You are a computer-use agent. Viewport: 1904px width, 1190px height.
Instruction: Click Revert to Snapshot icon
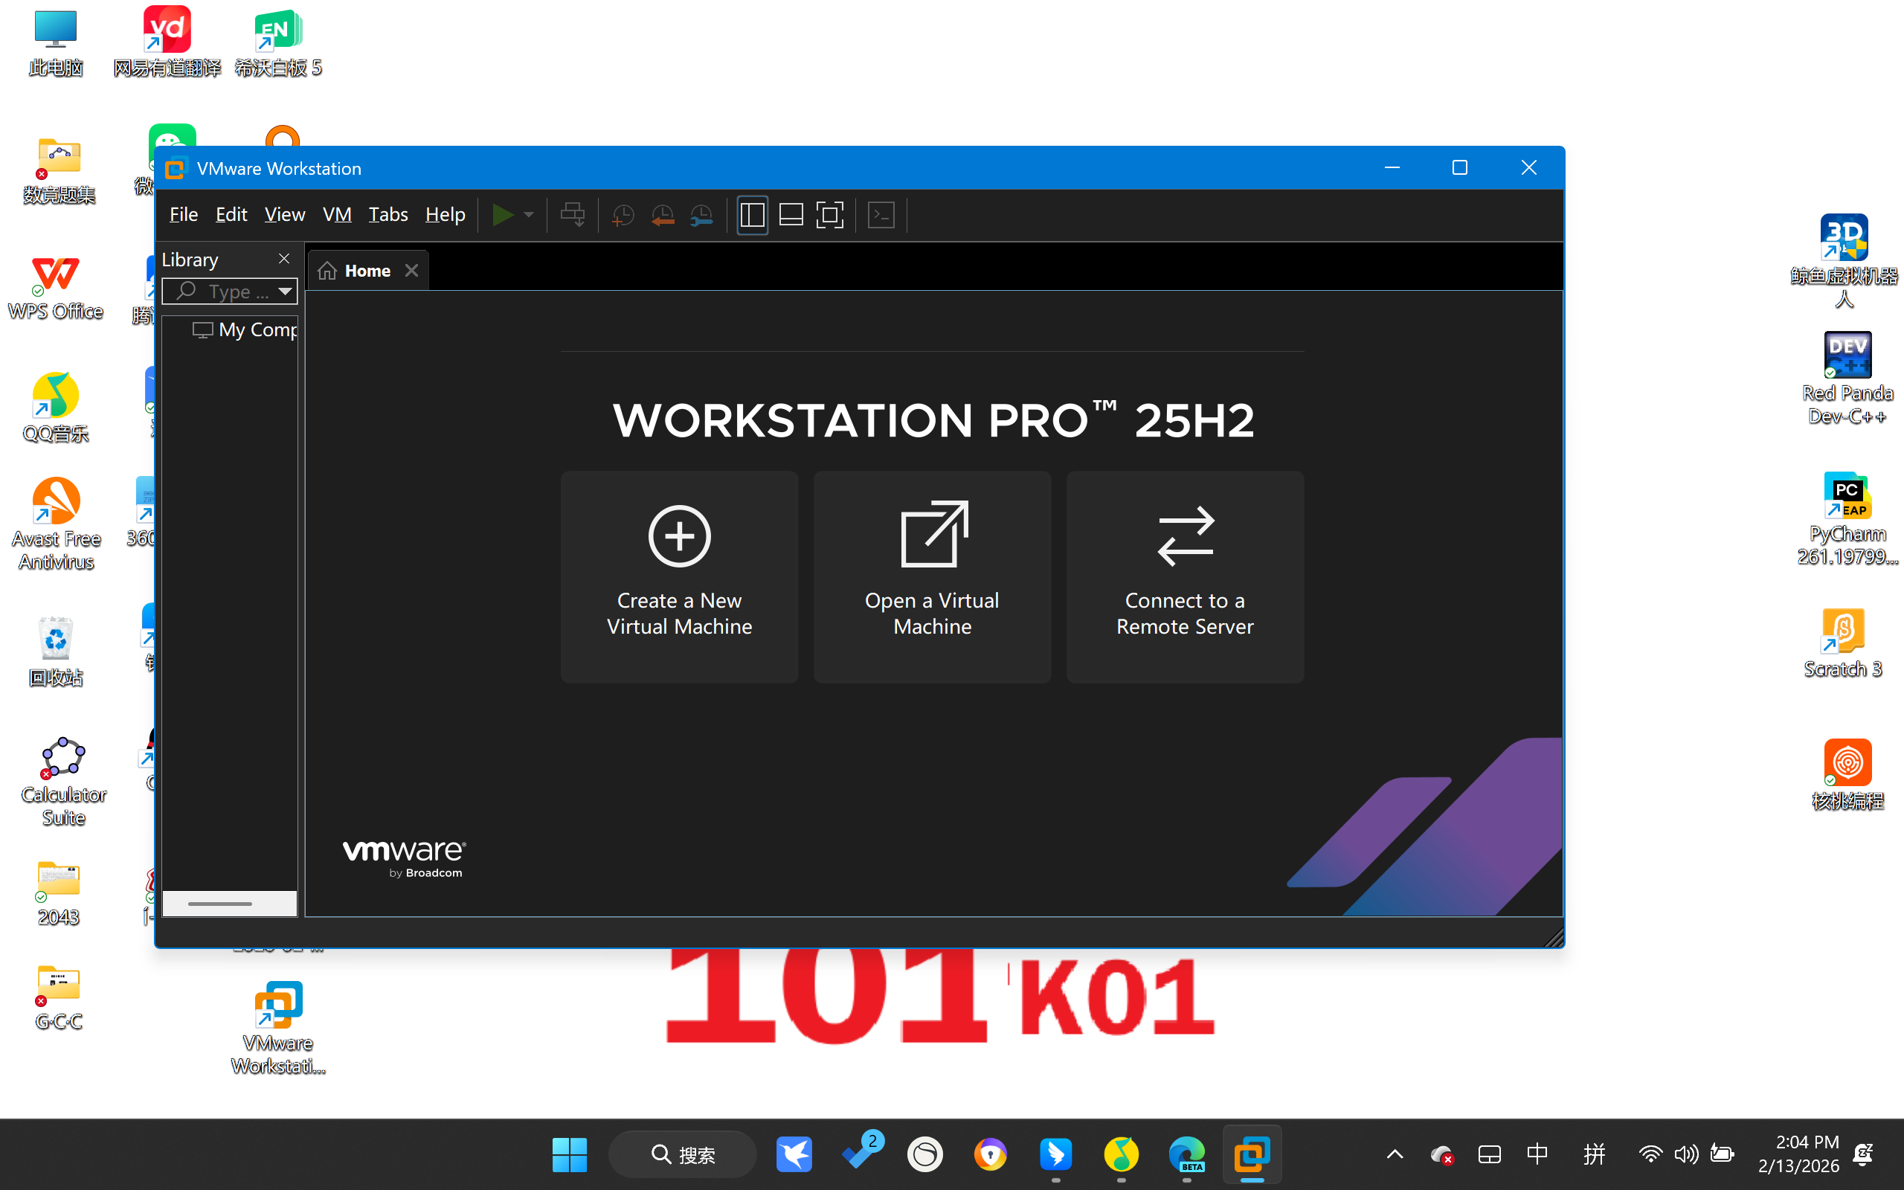tap(662, 215)
